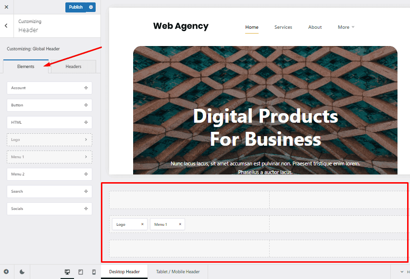
Task: Switch preview to tablet device
Action: coord(80,272)
